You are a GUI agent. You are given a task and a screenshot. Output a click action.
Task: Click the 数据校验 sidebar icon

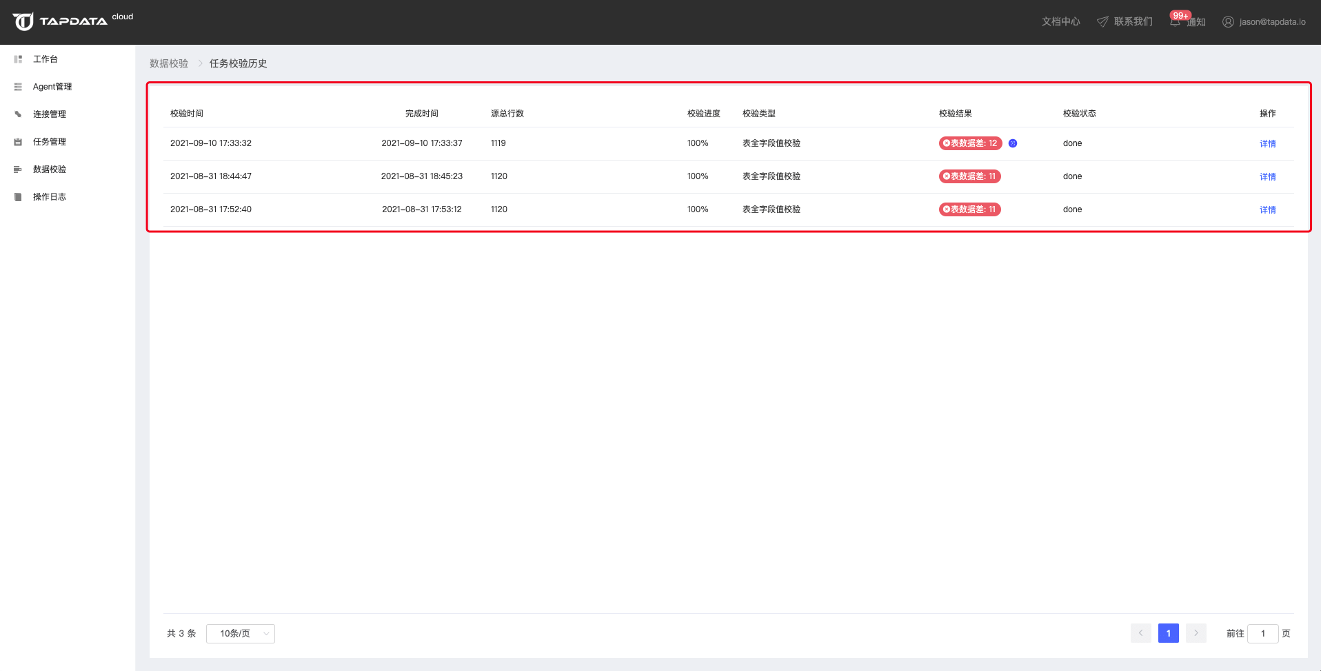coord(18,169)
